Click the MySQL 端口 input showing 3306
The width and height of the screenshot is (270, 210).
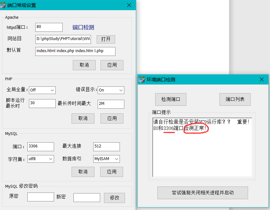tap(40, 146)
